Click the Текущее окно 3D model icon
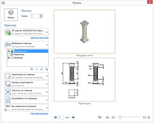Viewport: 154px width, 123px height. (12, 51)
